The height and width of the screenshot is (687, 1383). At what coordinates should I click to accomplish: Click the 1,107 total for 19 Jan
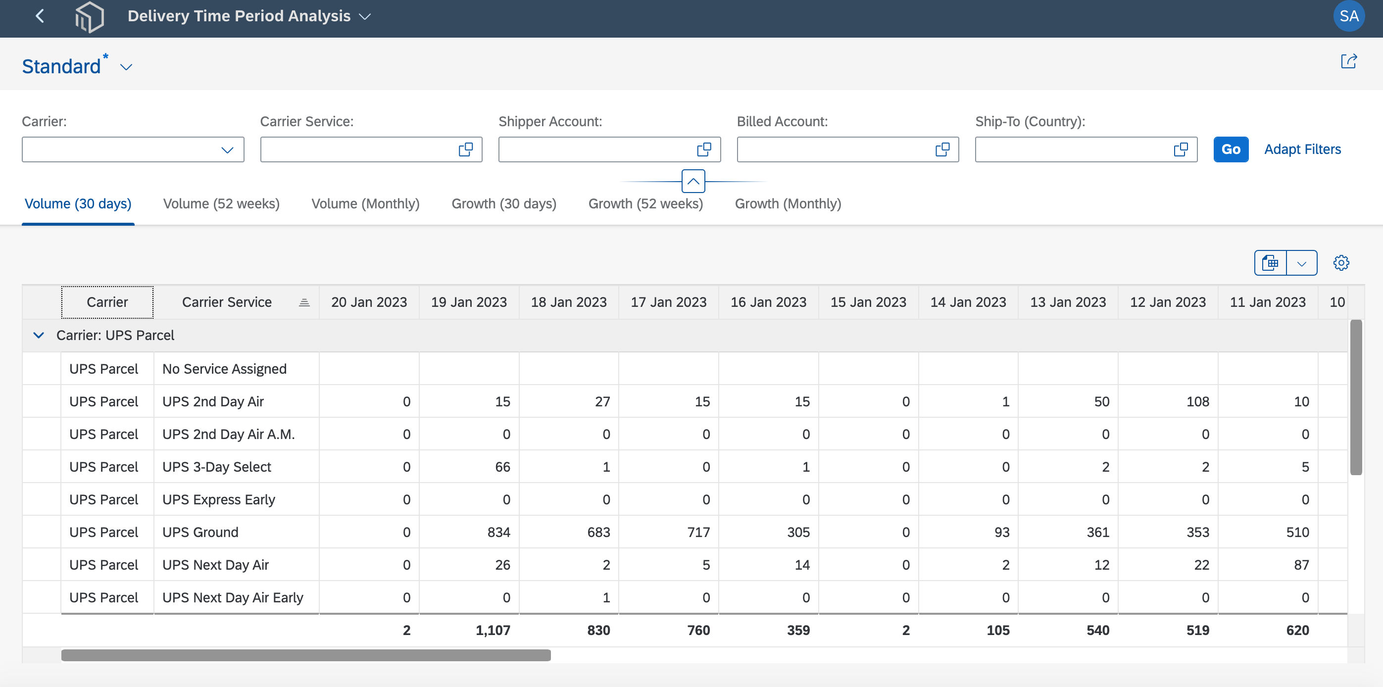[493, 631]
